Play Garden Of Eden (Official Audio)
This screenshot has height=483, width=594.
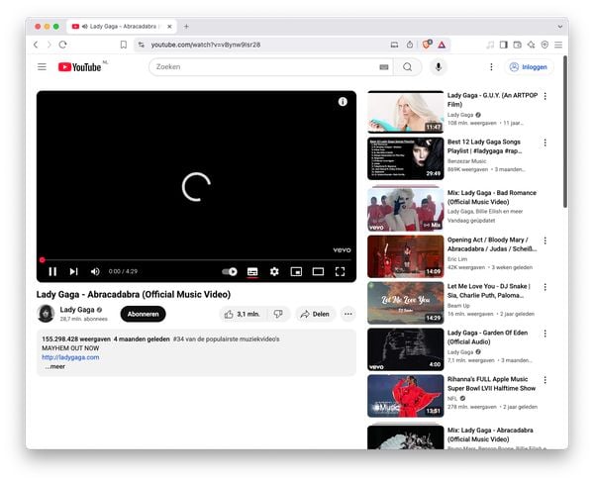(x=405, y=349)
